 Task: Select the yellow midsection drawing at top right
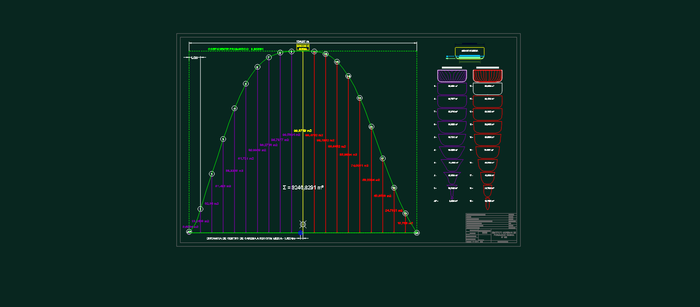point(470,54)
